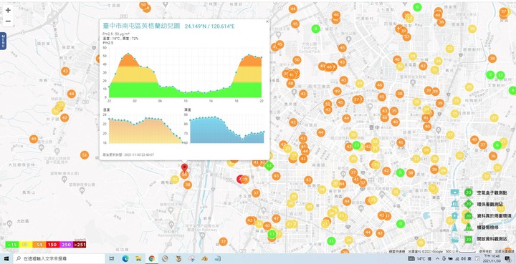The width and height of the screenshot is (516, 264).
Task: Switch to Chrome in the taskbar
Action: (152, 259)
